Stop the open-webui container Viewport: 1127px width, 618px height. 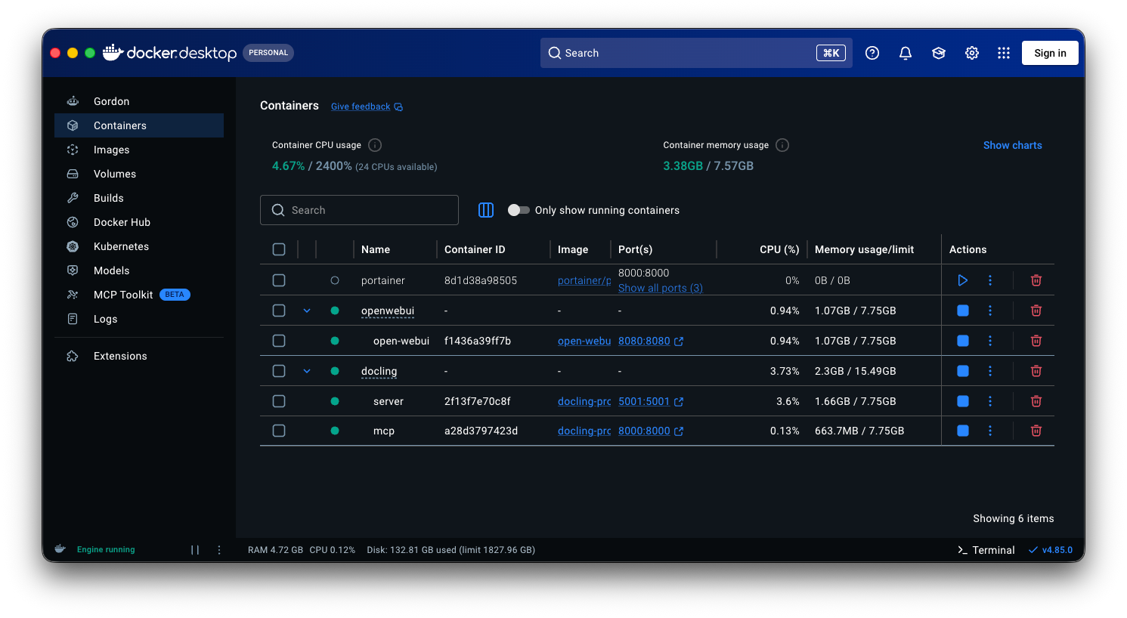tap(963, 341)
